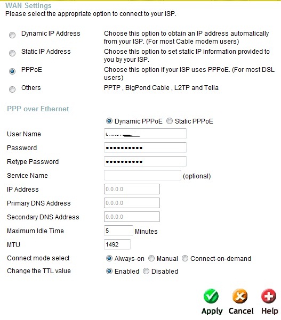The width and height of the screenshot is (281, 320).
Task: Enable the TTL value change
Action: point(109,271)
